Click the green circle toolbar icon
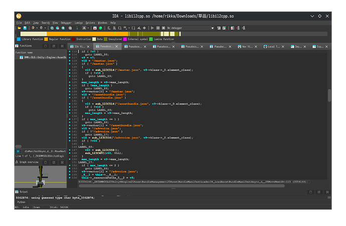The image size is (346, 226). tap(100, 28)
